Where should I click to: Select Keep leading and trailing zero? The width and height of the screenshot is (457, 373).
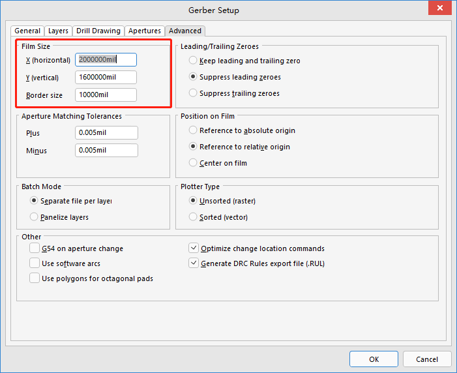coord(193,61)
